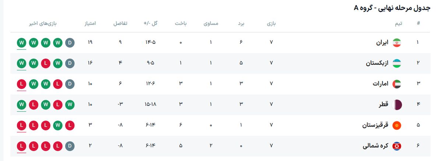The height and width of the screenshot is (161, 442).
Task: Click the امتیاز column header
Action: (90, 24)
